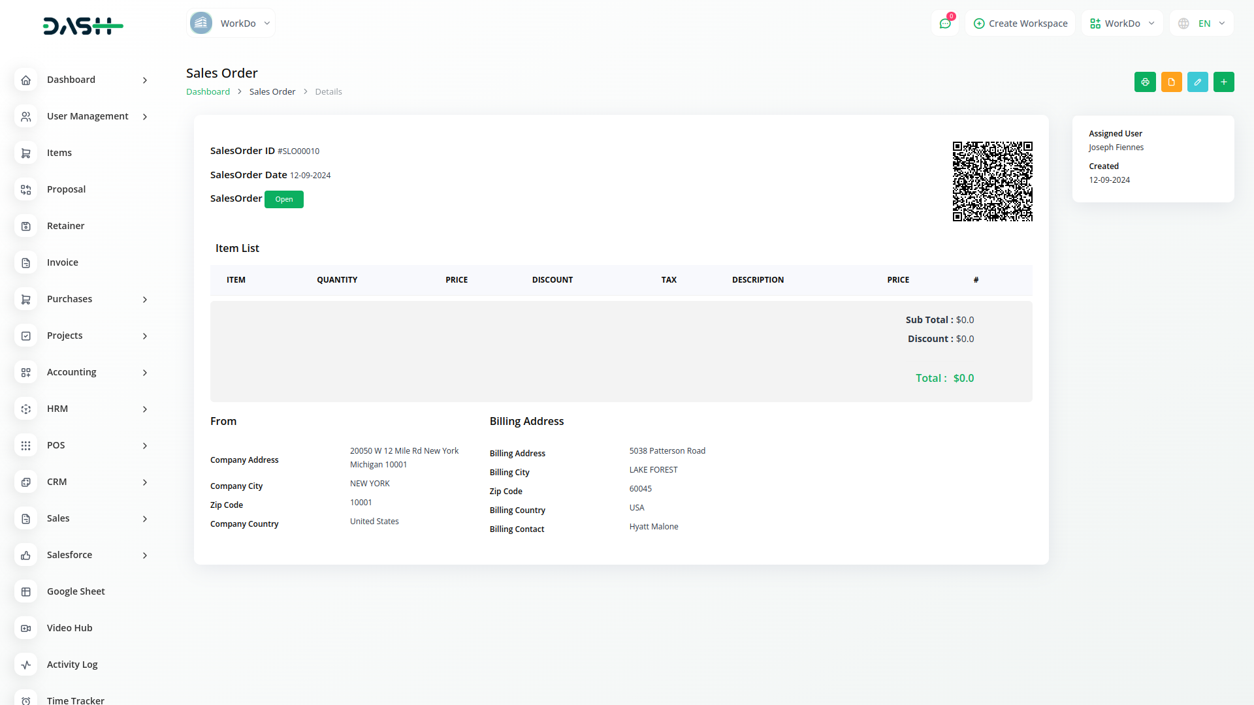Click the Items cart sidebar icon

(x=25, y=153)
